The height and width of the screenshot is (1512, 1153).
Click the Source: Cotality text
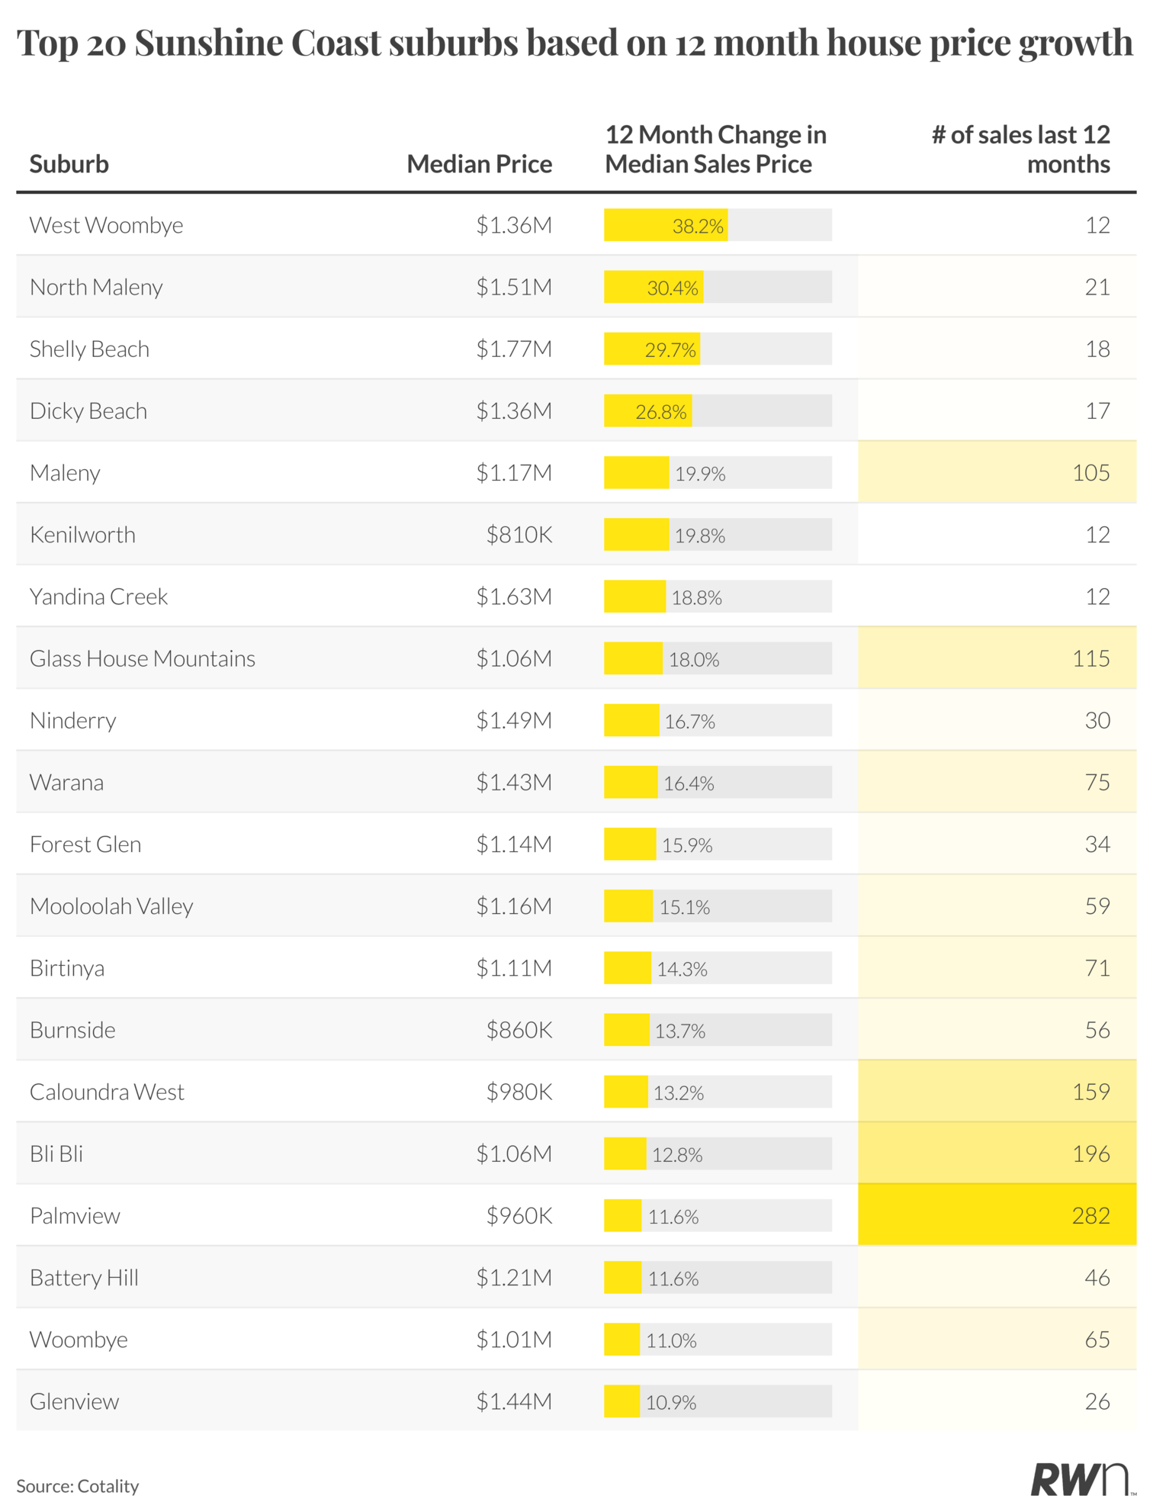coord(78,1486)
